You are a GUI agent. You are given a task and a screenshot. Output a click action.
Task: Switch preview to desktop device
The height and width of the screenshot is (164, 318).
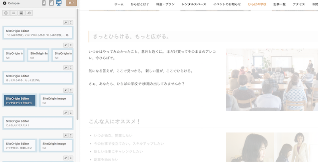(58, 4)
